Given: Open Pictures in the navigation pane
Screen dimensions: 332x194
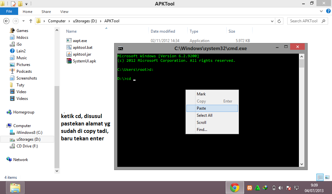Looking at the screenshot, I should 23,65.
